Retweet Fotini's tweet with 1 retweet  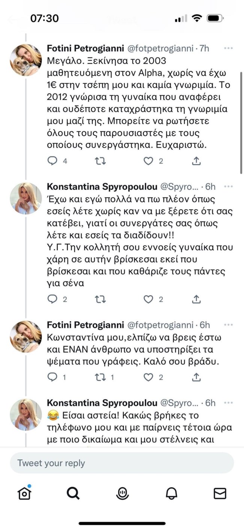pos(100,377)
